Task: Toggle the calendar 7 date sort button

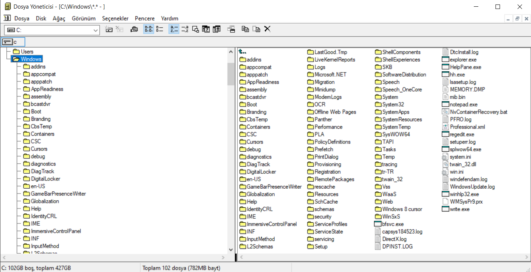Action: point(206,29)
